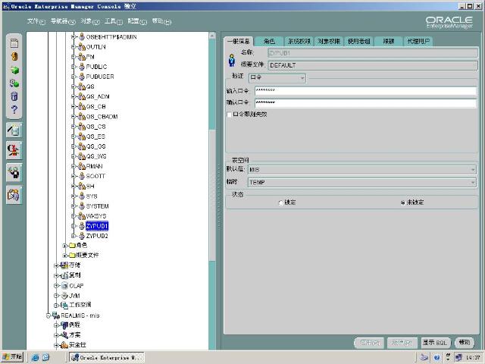Click the 显示 SQL button
The width and height of the screenshot is (485, 364).
tap(436, 343)
